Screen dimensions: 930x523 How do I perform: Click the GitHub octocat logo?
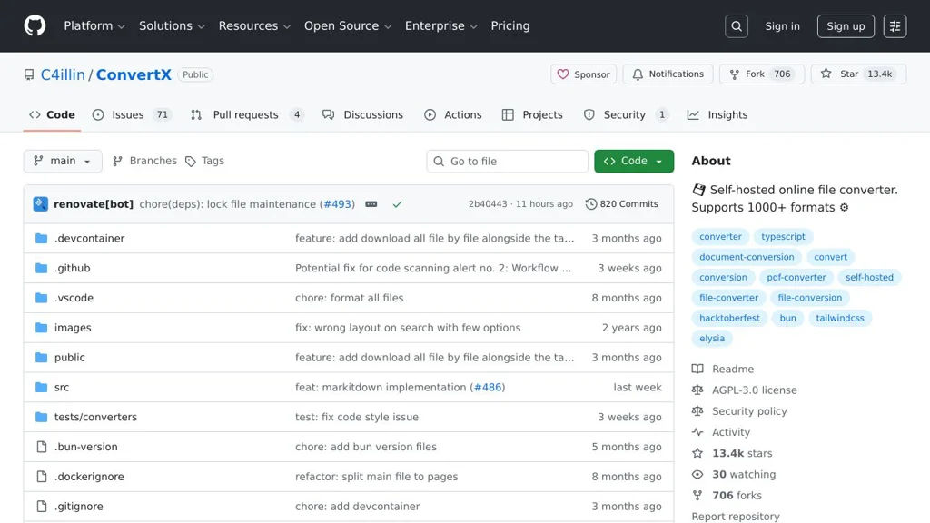coord(34,25)
